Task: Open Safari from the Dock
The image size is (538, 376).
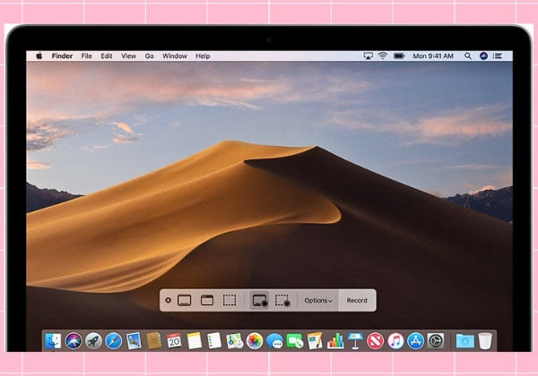Action: (114, 341)
